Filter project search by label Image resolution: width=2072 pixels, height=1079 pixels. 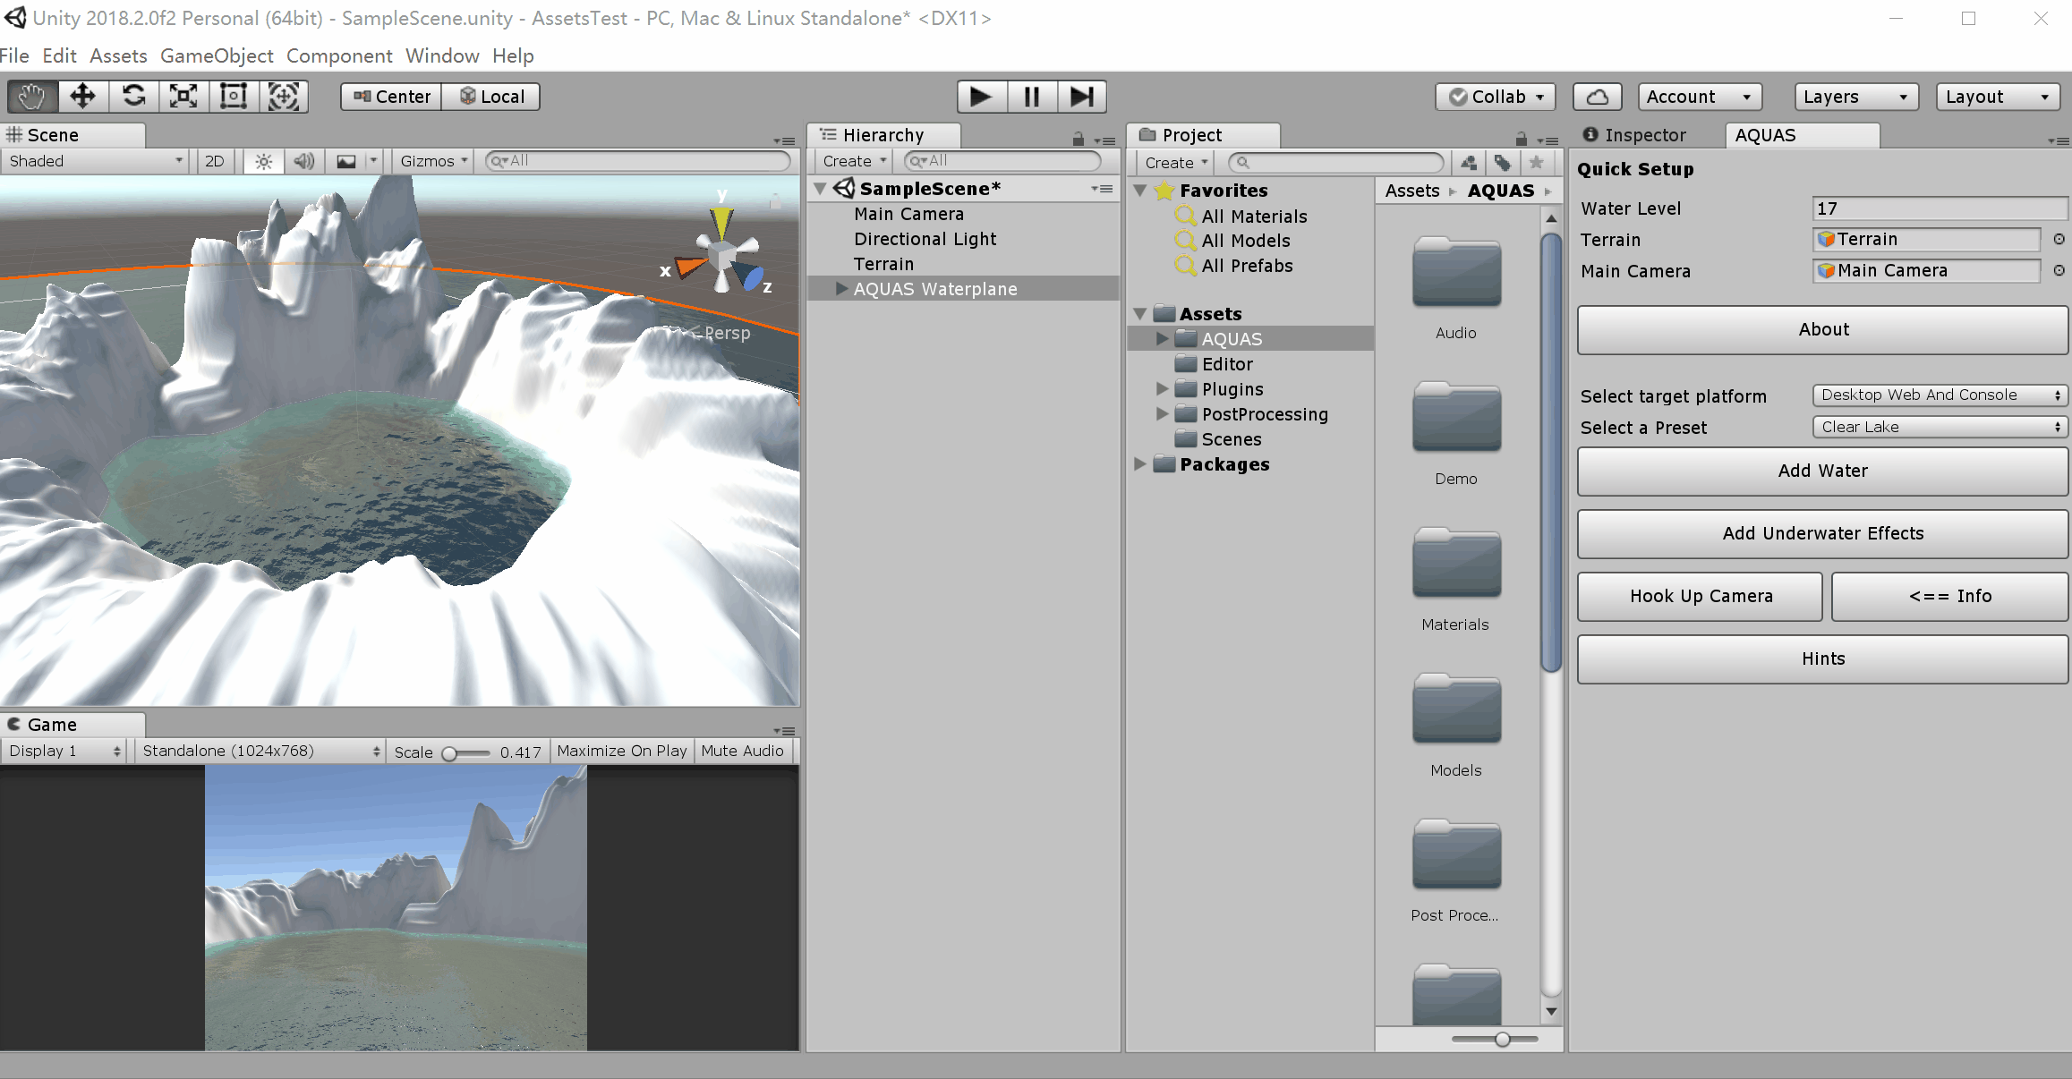click(x=1503, y=162)
